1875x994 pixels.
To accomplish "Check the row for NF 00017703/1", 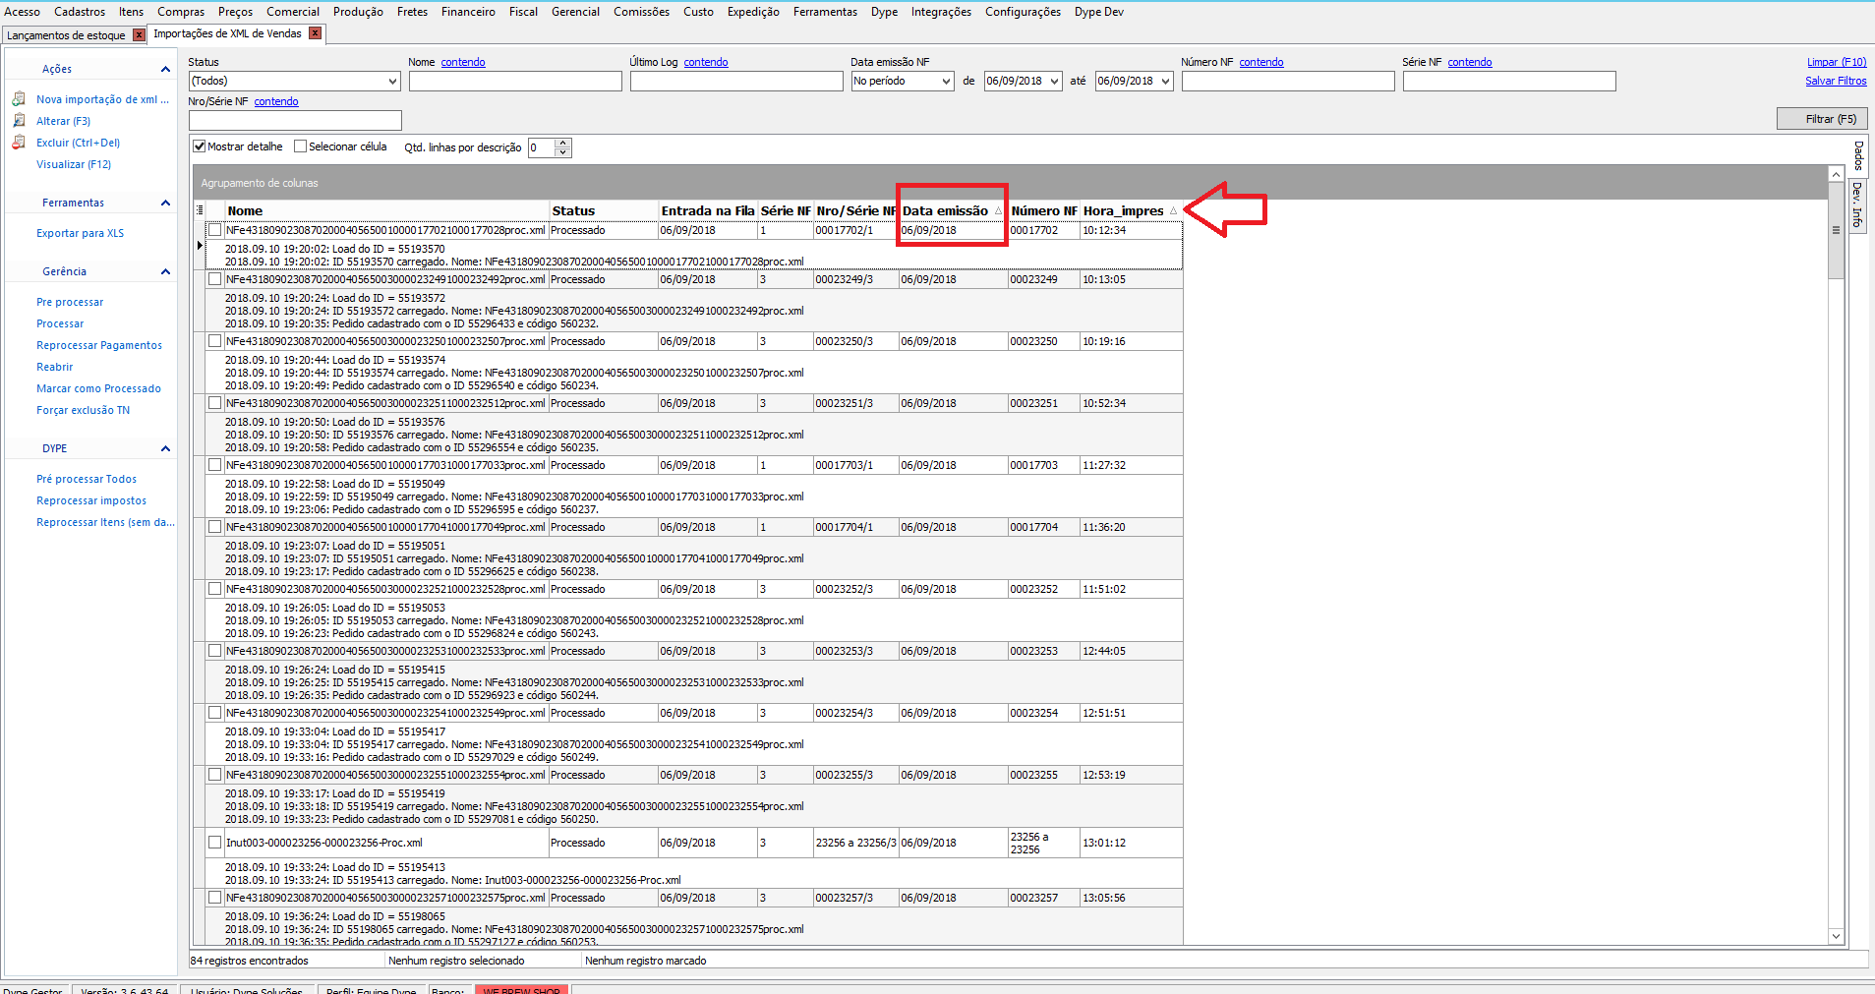I will tap(214, 465).
